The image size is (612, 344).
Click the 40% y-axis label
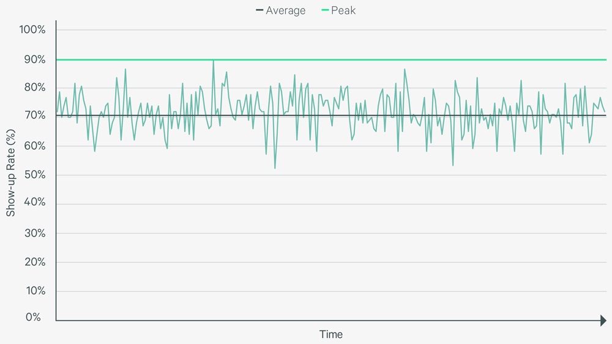35,202
